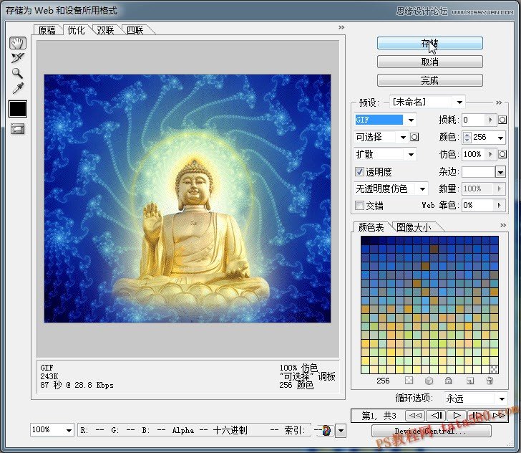Click the Buddha preview image
The image size is (521, 453).
pos(188,199)
